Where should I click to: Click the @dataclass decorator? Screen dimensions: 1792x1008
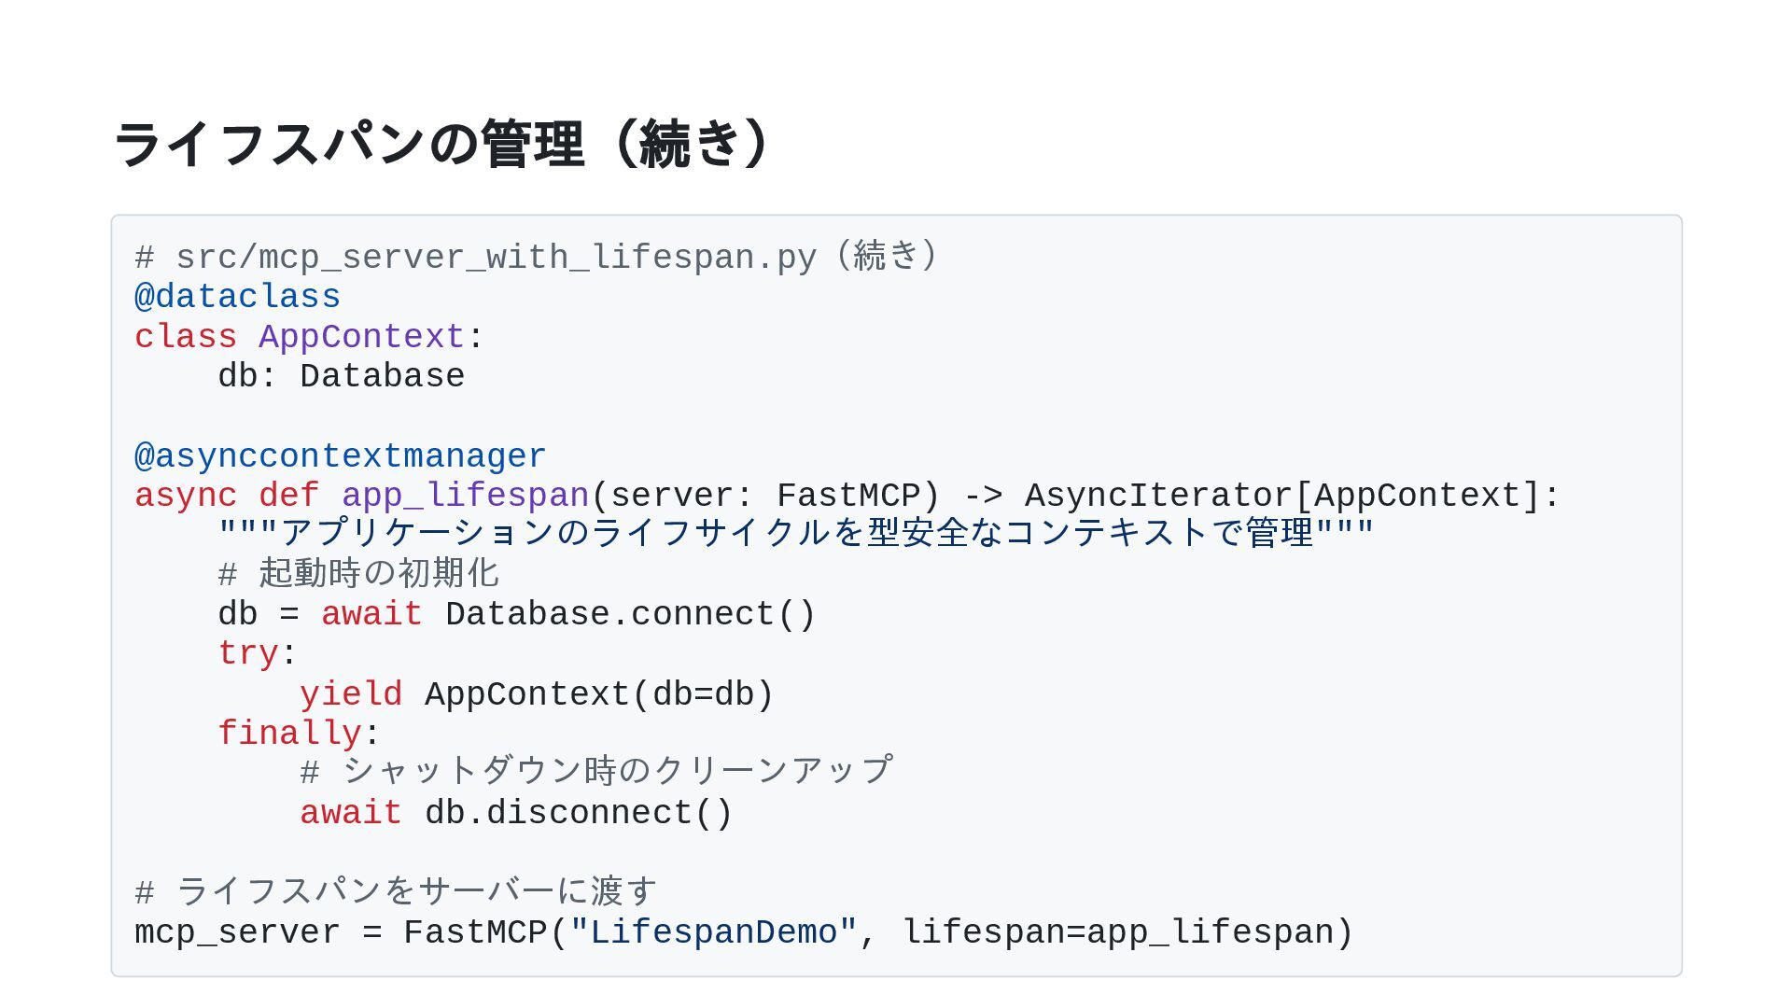click(x=237, y=297)
